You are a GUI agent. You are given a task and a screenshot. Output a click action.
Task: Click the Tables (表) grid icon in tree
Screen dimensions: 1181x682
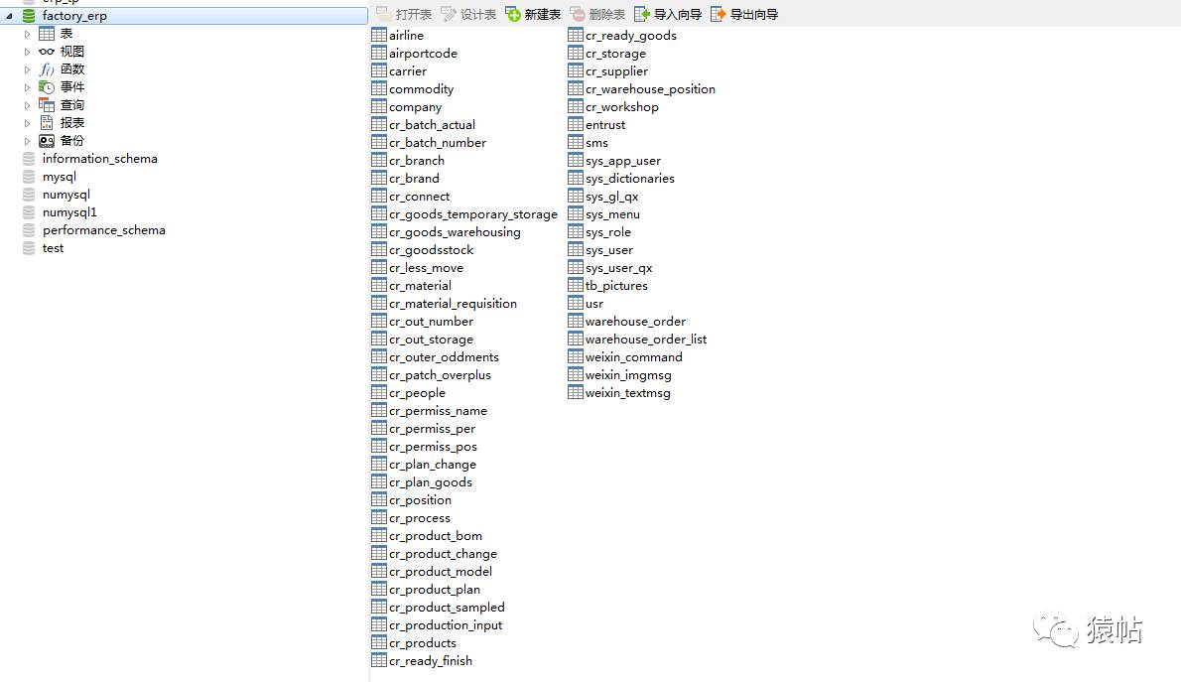47,34
